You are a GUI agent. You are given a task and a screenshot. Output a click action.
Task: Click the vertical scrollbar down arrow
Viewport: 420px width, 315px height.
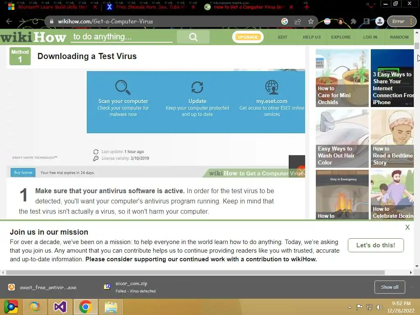coord(417,266)
